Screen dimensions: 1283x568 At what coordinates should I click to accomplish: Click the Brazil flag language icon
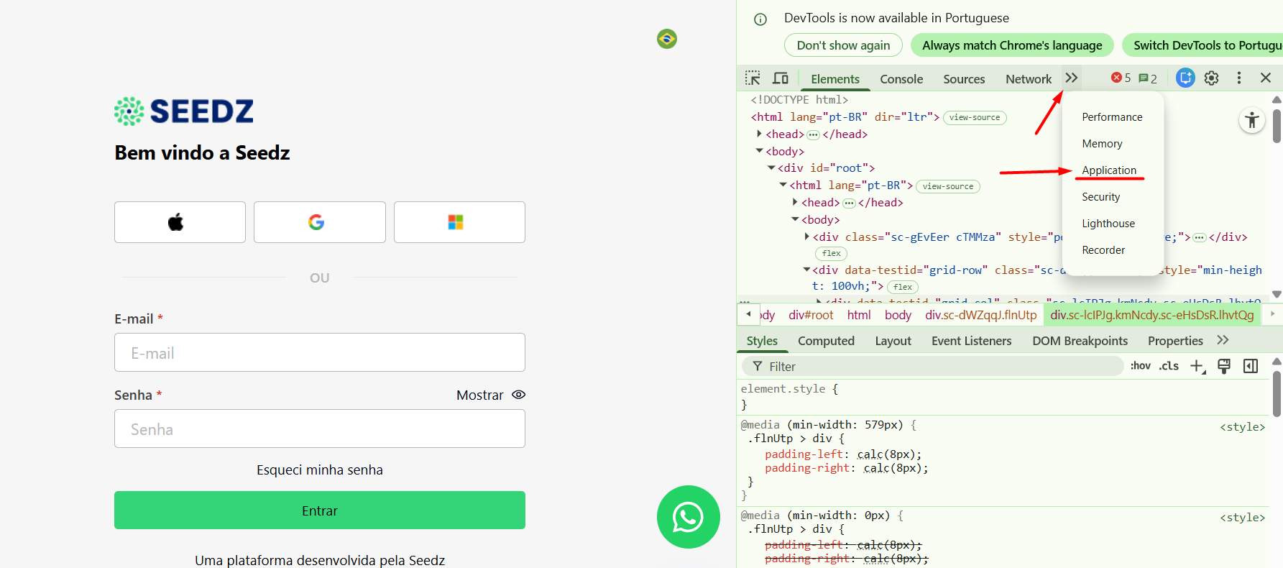point(666,39)
